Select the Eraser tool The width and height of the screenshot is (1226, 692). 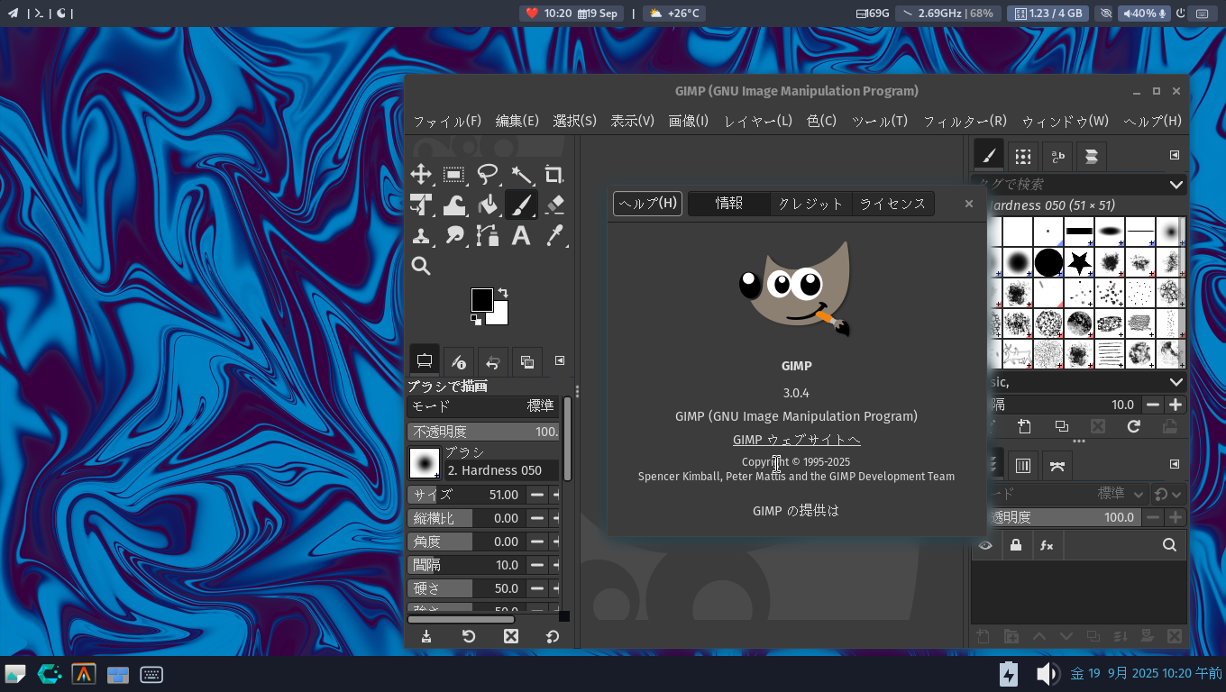[554, 205]
